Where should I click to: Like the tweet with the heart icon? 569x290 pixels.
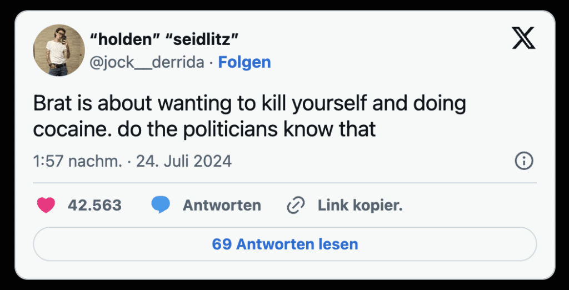(46, 205)
